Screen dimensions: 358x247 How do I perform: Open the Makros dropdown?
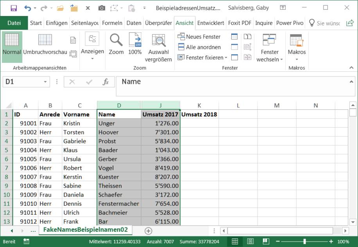(x=297, y=48)
